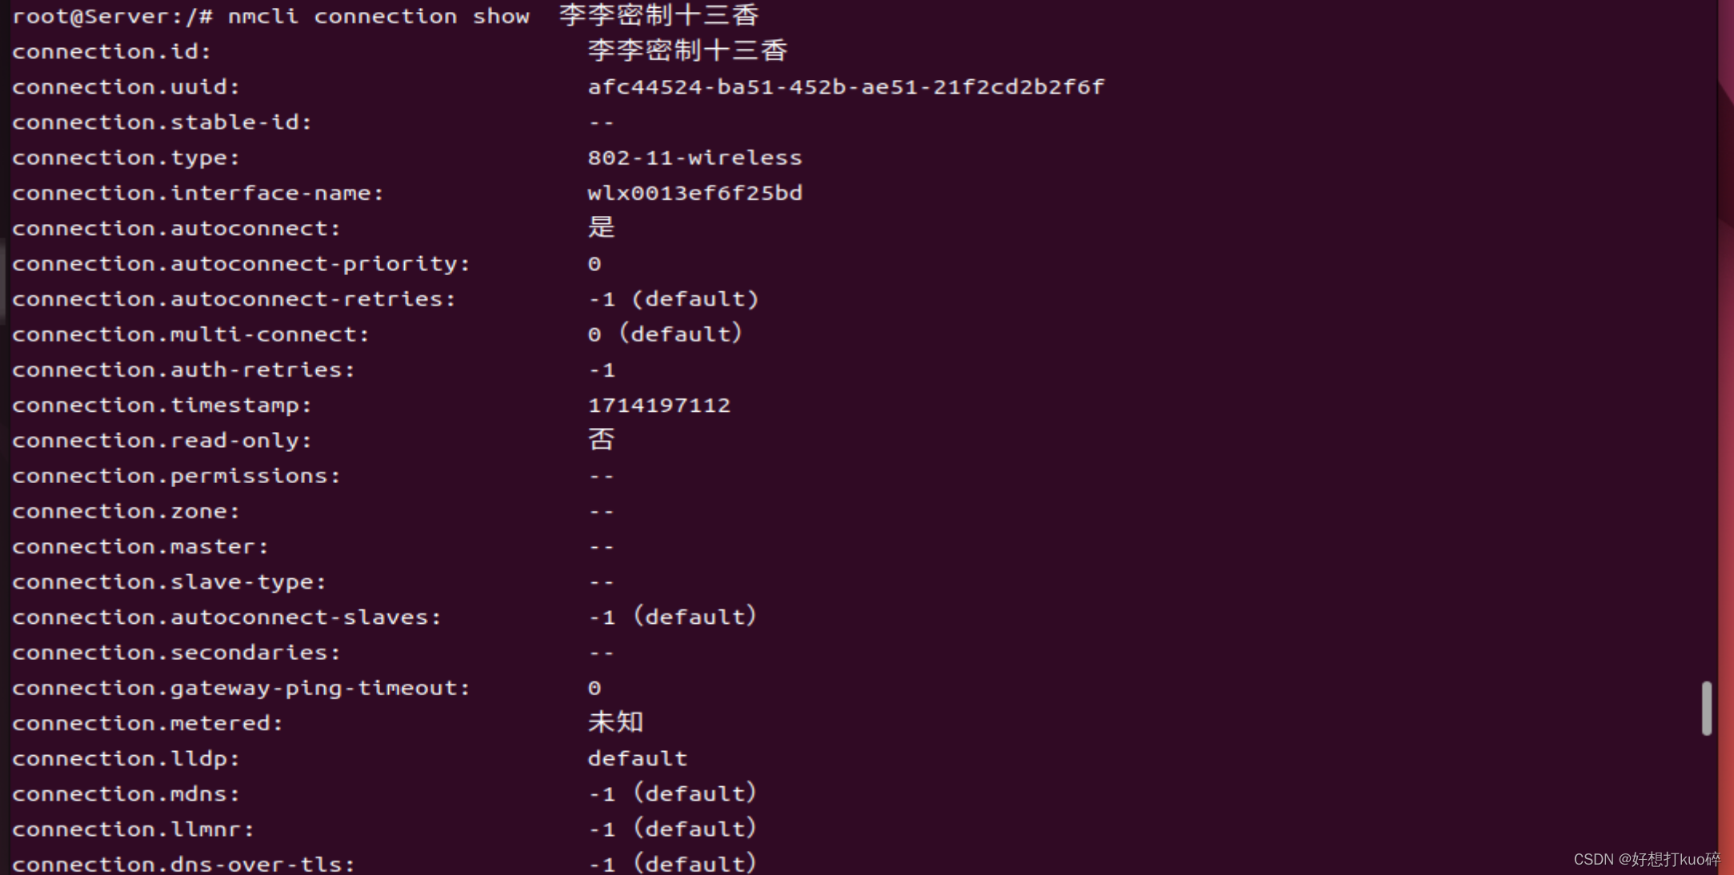Click the connection.dns-over-tls label
The height and width of the screenshot is (875, 1734).
[x=183, y=864]
